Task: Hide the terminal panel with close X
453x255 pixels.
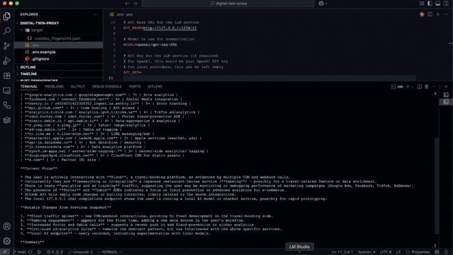Action: click(446, 86)
